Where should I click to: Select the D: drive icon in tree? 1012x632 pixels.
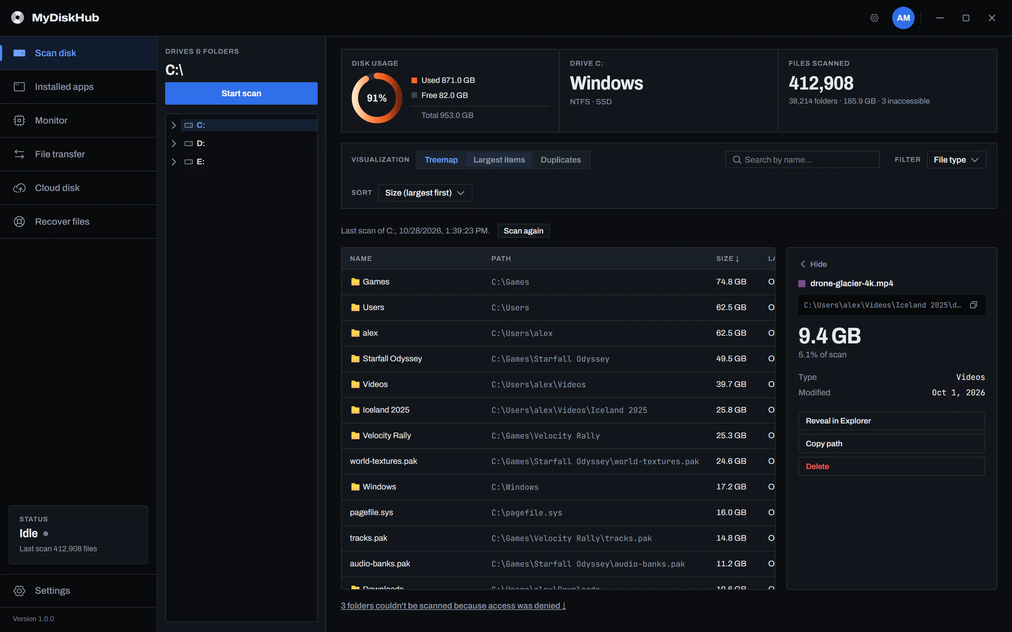[x=189, y=143]
